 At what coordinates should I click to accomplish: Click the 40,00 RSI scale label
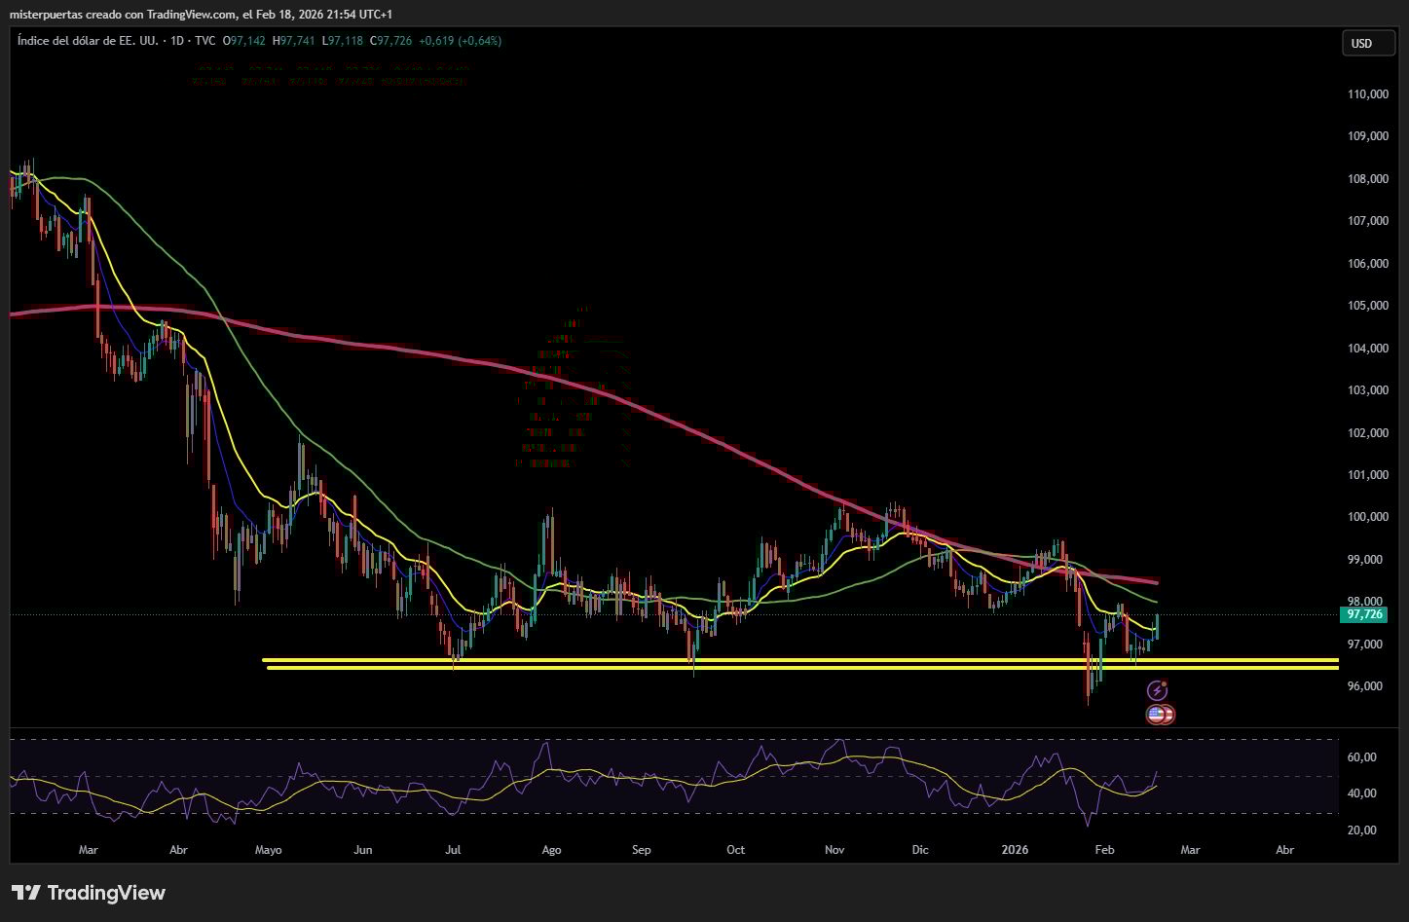(x=1363, y=793)
